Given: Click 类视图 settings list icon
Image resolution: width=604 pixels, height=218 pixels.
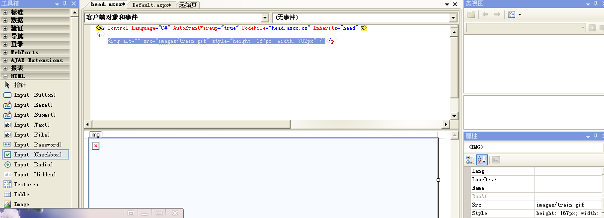Looking at the screenshot, I should pos(511,14).
